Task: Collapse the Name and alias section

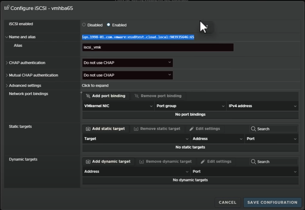Action: pyautogui.click(x=7, y=37)
